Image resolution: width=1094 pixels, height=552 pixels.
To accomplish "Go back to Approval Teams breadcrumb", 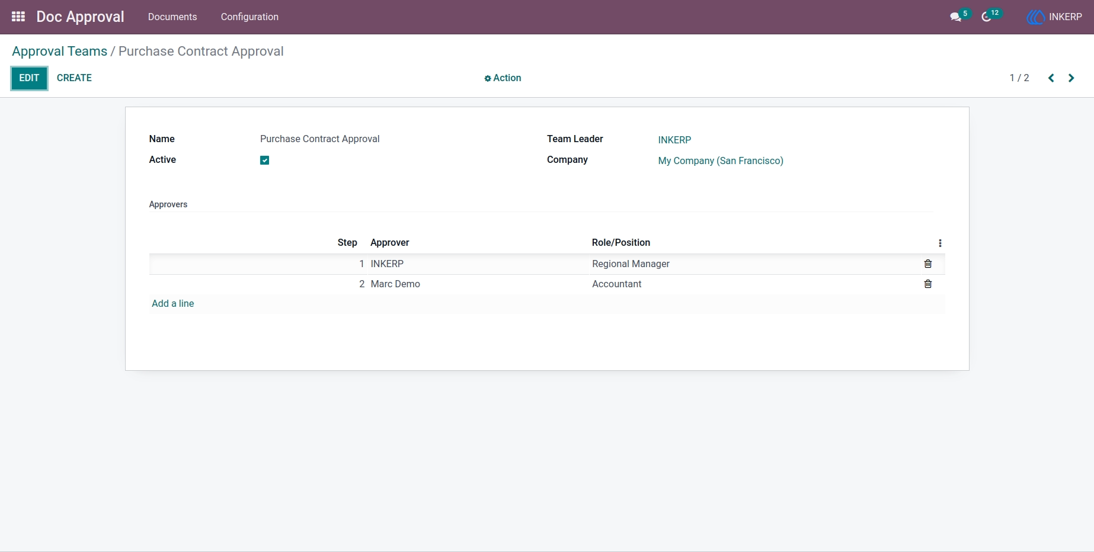I will point(59,52).
